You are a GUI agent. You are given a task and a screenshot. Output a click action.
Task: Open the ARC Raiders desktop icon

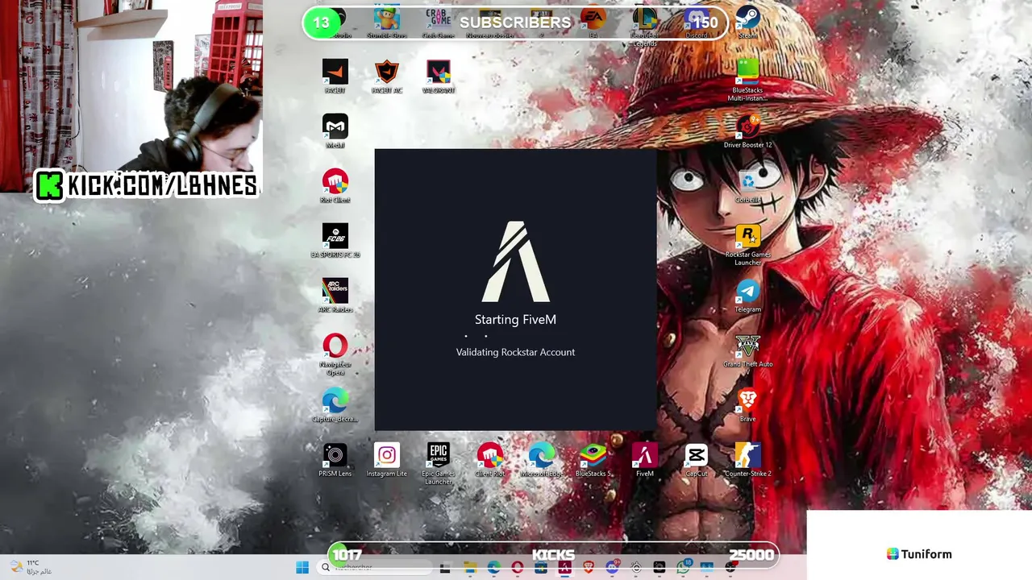(335, 296)
